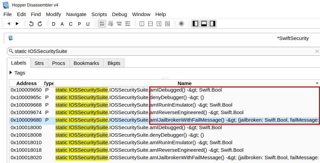Click the SwiftSecurity document tab icon

click(x=11, y=38)
